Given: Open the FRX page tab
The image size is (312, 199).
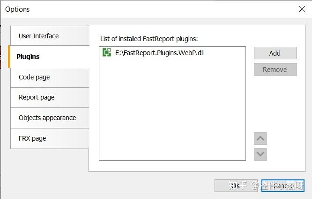Looking at the screenshot, I should coord(32,138).
